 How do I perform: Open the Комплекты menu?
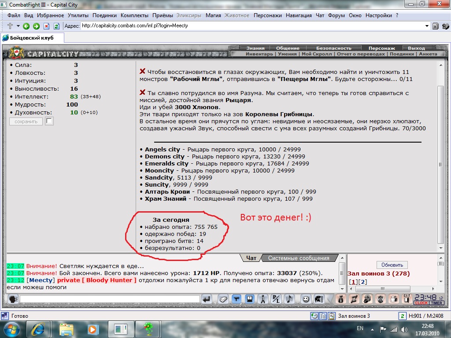[x=134, y=15]
